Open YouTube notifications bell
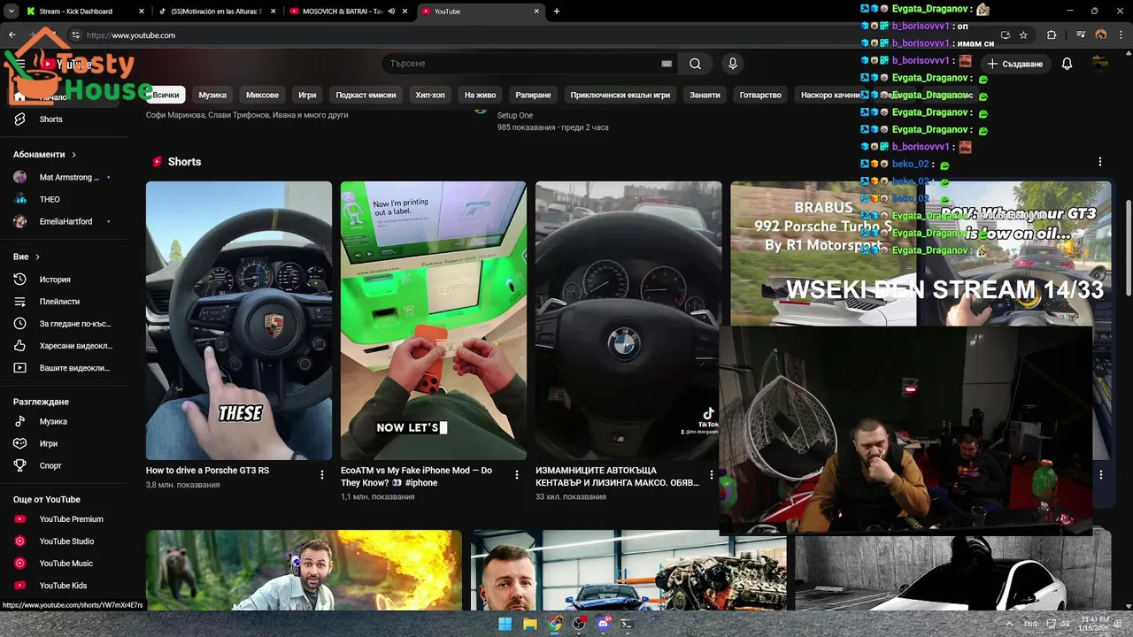This screenshot has height=637, width=1133. click(1067, 64)
